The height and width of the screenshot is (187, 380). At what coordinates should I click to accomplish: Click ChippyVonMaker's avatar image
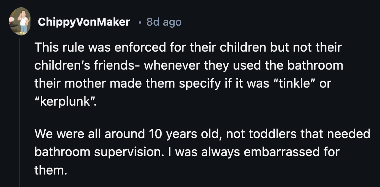pos(20,22)
